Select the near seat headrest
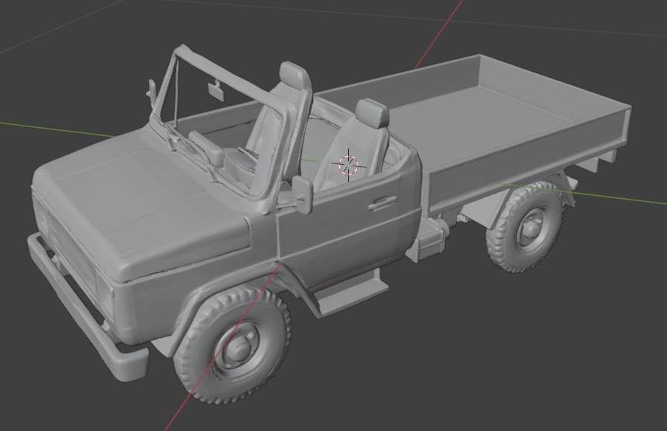 [x=372, y=113]
